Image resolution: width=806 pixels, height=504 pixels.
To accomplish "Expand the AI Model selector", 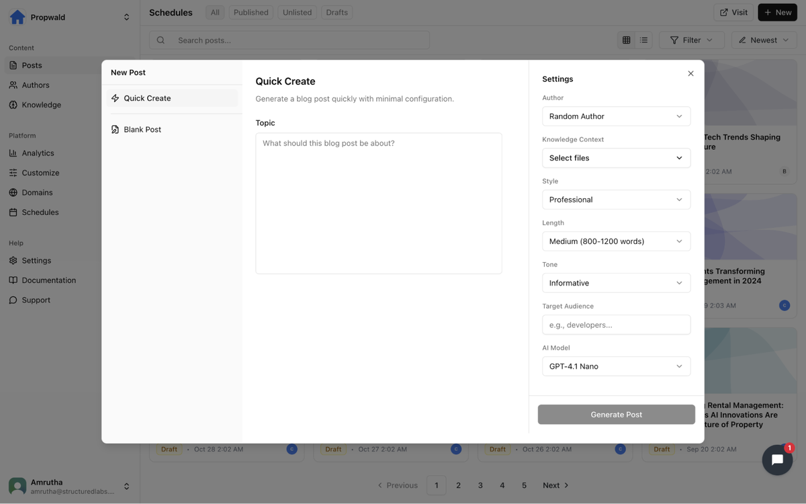I will (616, 366).
